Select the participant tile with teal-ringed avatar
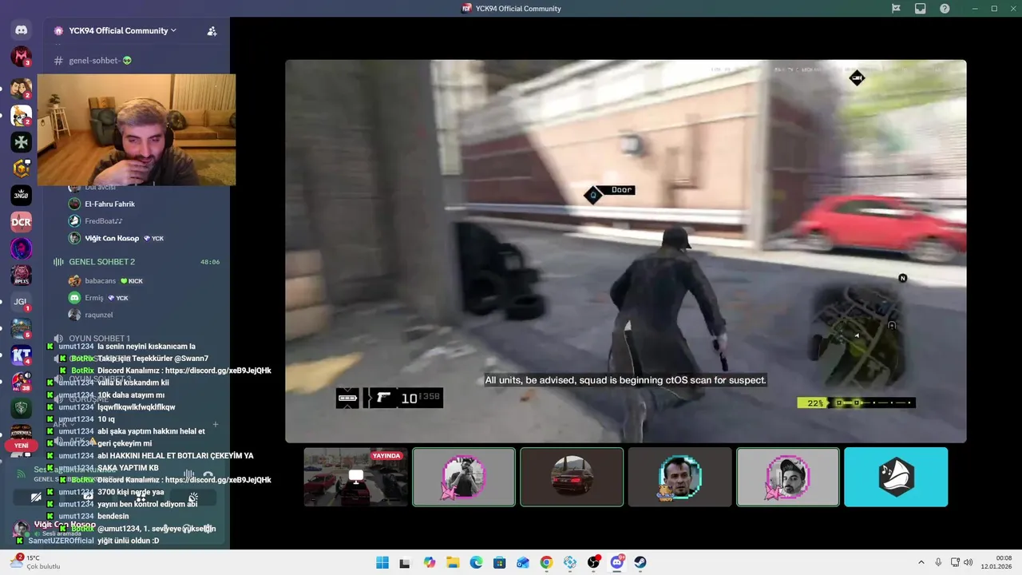 (x=680, y=477)
